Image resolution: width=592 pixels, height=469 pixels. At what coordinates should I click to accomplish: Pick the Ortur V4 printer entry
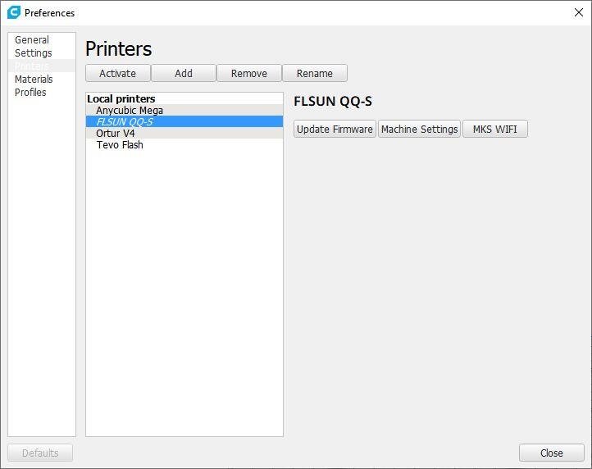pyautogui.click(x=116, y=134)
